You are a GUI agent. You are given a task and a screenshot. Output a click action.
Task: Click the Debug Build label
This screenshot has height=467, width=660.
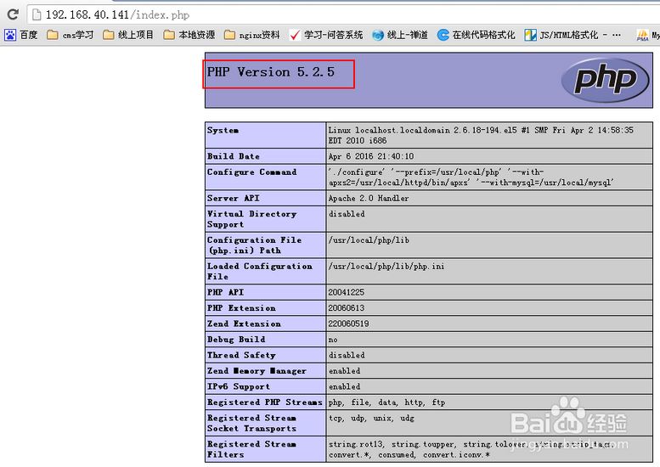(x=236, y=340)
